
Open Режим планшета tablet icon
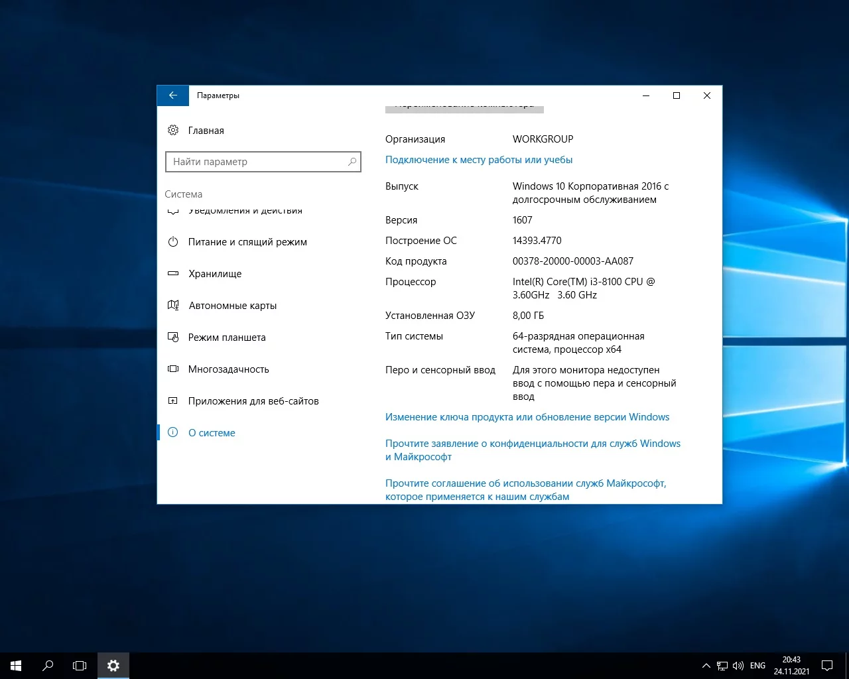tap(173, 338)
